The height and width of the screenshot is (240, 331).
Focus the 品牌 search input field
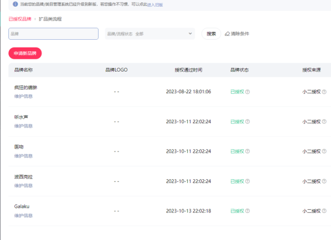click(x=54, y=34)
